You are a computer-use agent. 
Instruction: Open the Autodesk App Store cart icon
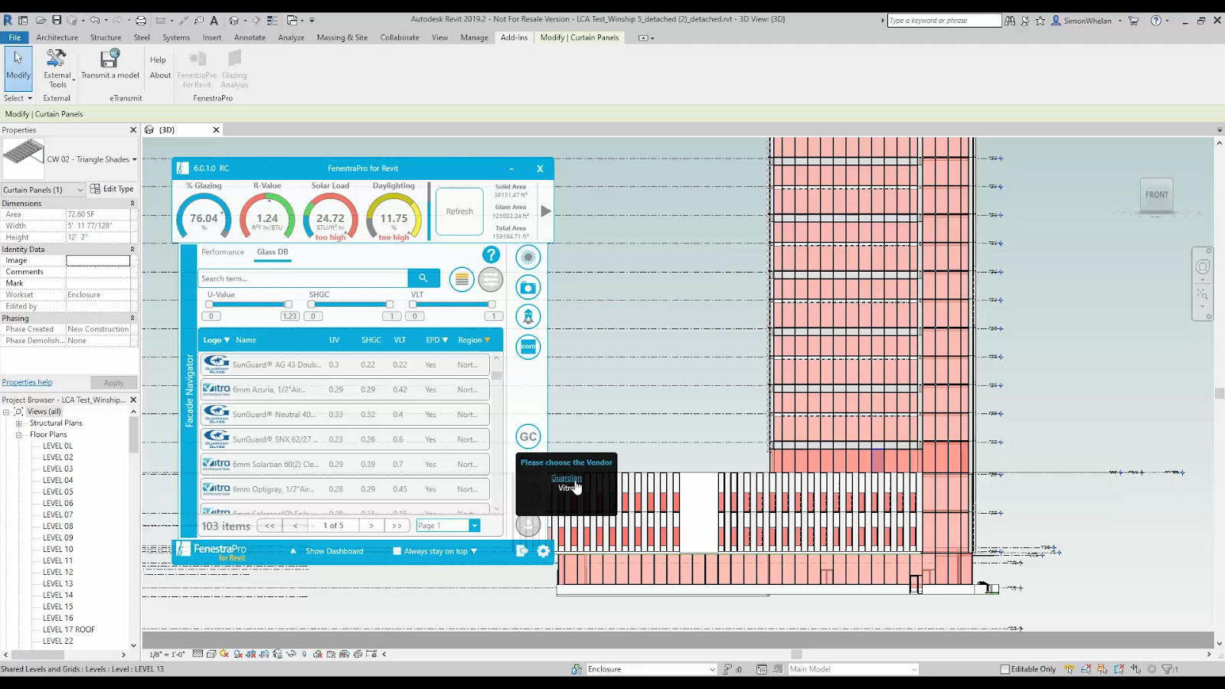pos(1134,21)
